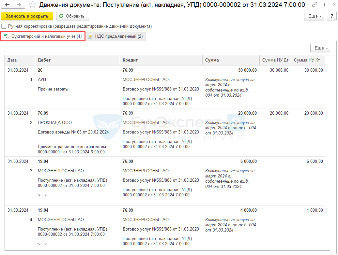Expand the table's Еще dropdown menu
The width and height of the screenshot is (338, 255).
point(320,48)
